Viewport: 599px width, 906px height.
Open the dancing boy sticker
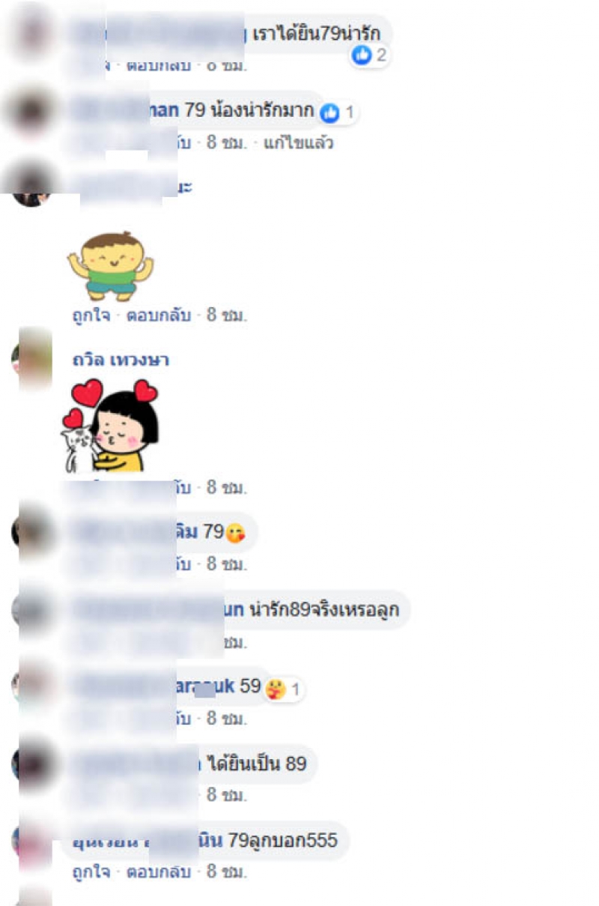(x=111, y=265)
